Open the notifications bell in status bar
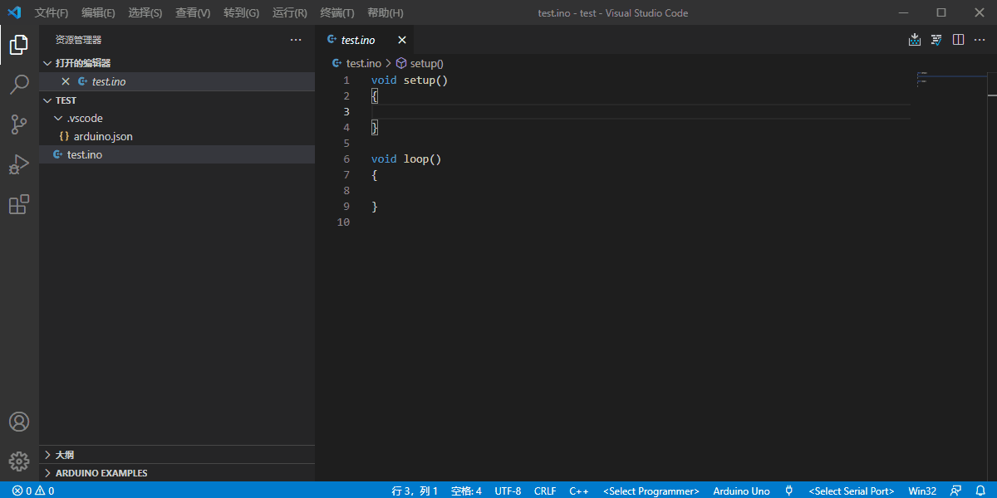 [980, 491]
